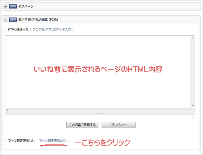The image size is (203, 155).
Task: Click the text area resize grip bar
Action: (100, 114)
